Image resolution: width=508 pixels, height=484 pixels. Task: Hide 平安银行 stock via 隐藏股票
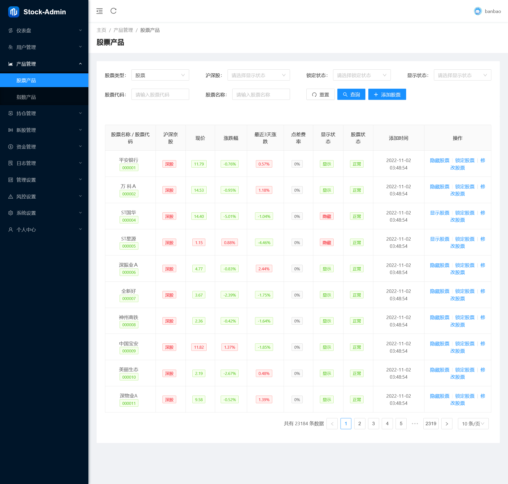point(439,160)
